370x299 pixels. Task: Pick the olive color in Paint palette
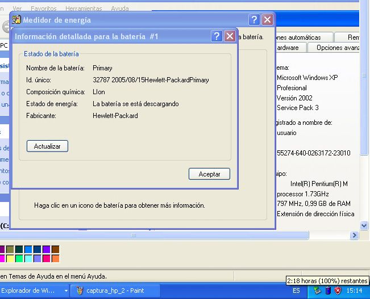[10, 249]
